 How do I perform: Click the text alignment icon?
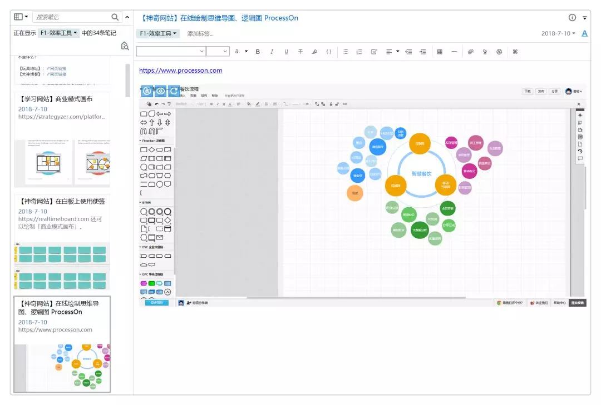[x=389, y=52]
